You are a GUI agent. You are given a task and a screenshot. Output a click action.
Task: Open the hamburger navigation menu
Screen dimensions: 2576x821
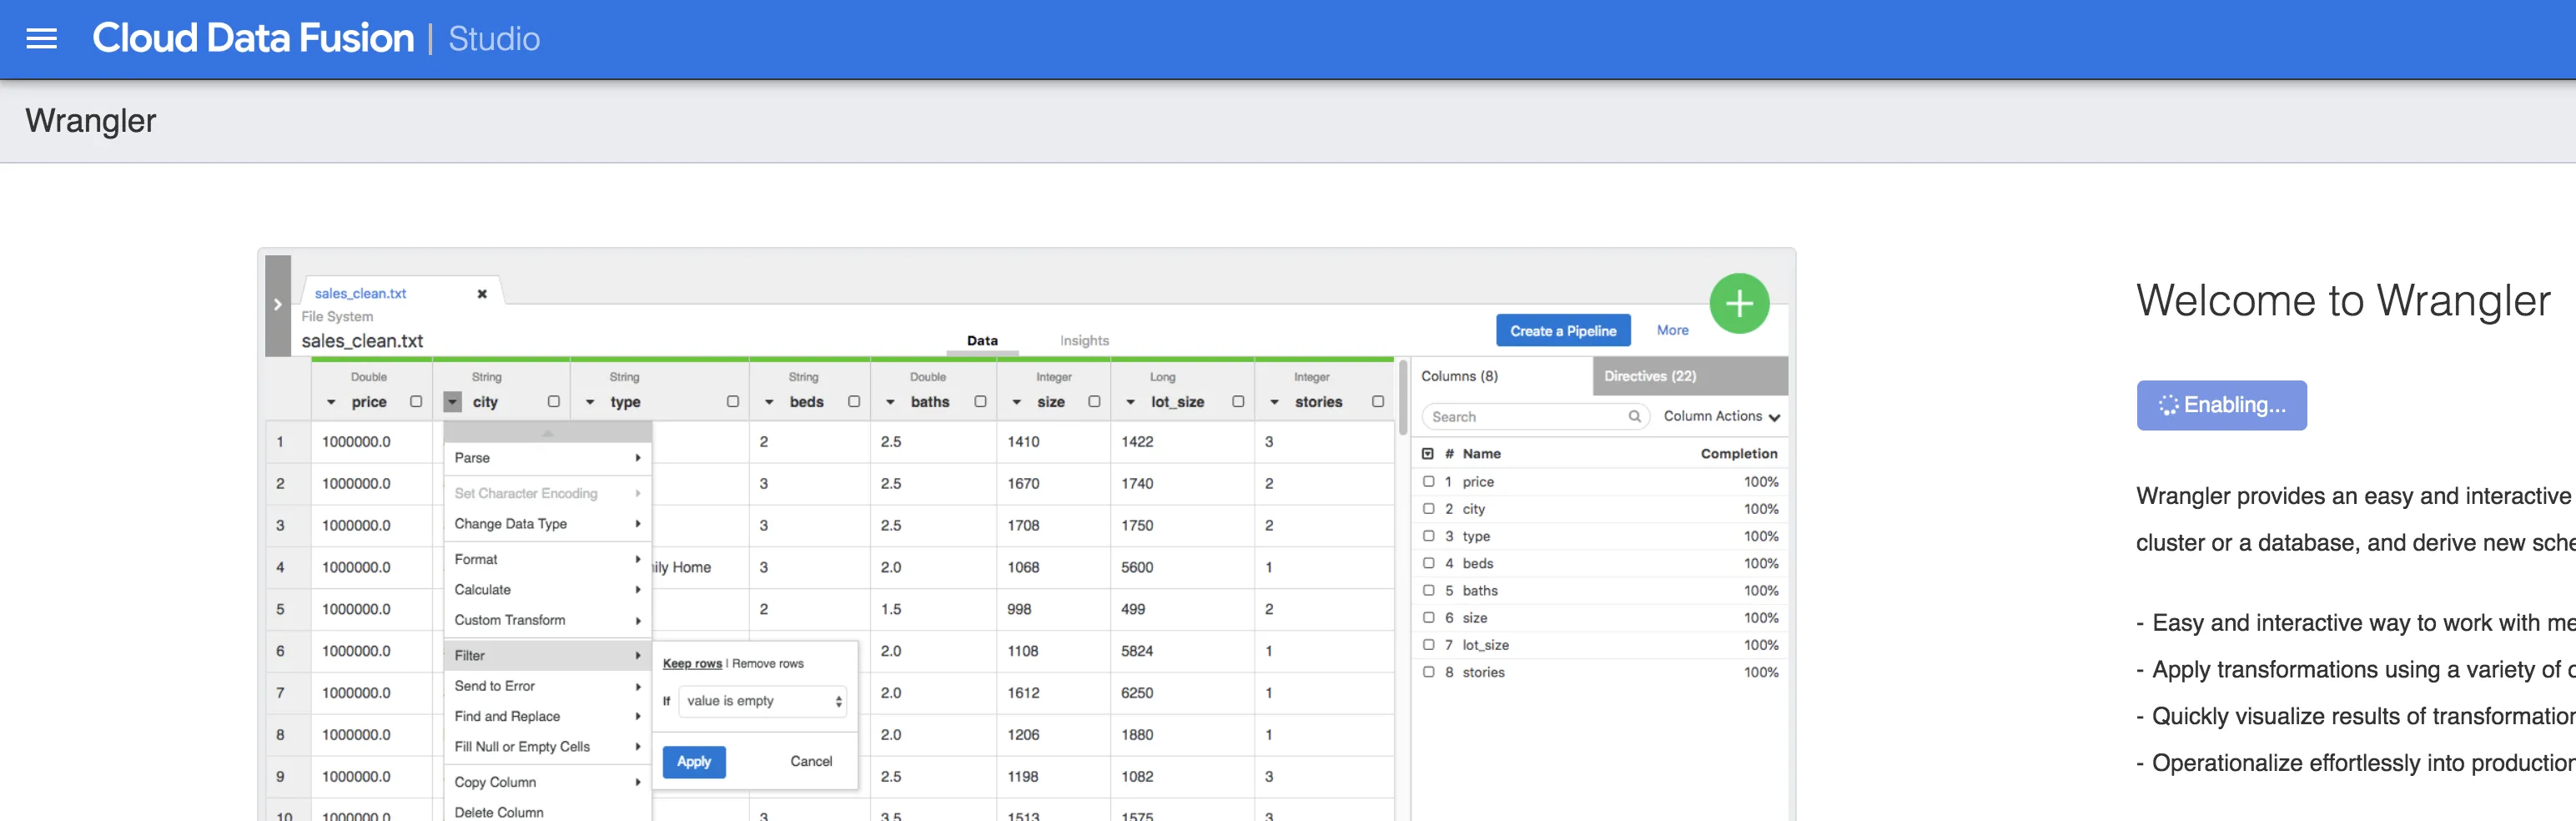[x=41, y=39]
